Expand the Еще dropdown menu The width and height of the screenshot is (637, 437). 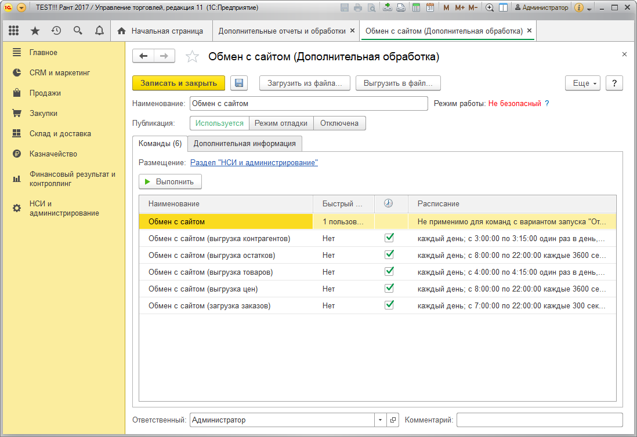582,83
